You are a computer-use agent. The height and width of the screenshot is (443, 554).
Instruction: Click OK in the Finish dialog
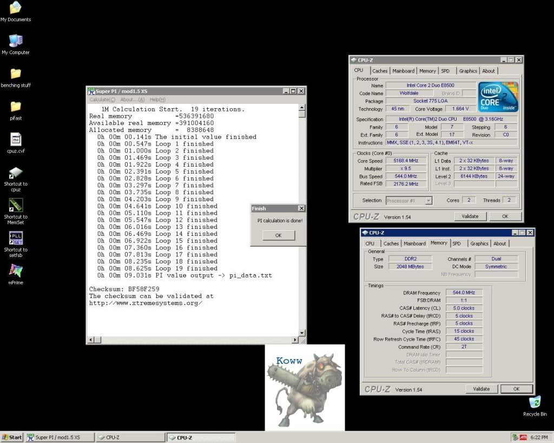point(278,235)
